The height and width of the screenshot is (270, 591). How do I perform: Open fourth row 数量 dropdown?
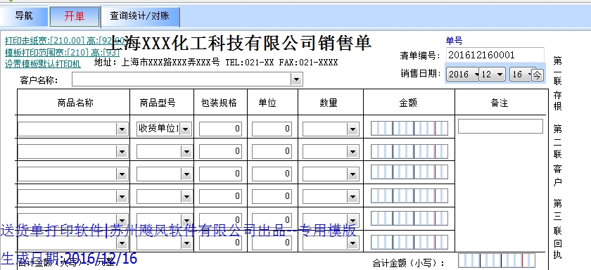pos(352,197)
